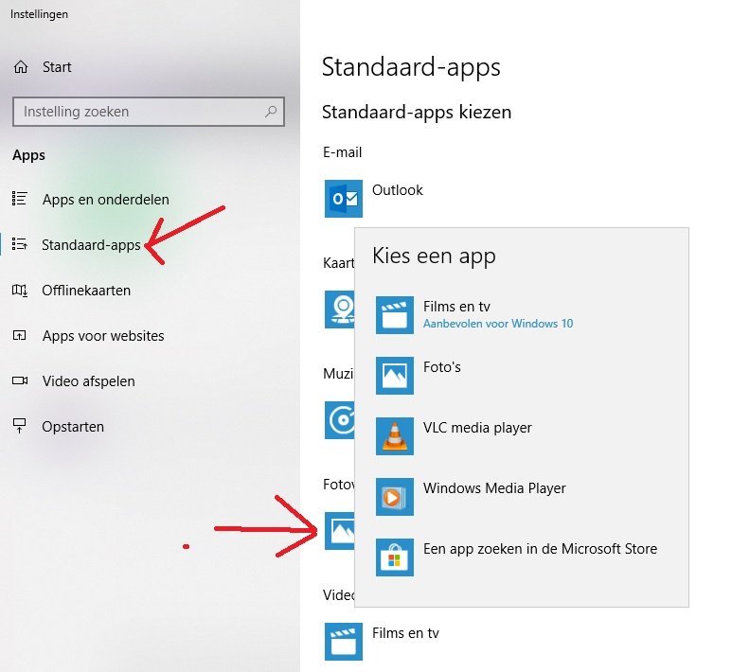The width and height of the screenshot is (732, 672).
Task: Click the Outlook e-mail app icon
Action: point(344,199)
